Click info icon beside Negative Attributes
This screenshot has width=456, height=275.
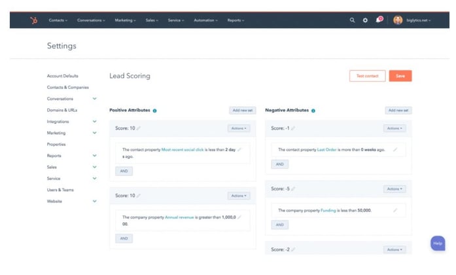313,111
